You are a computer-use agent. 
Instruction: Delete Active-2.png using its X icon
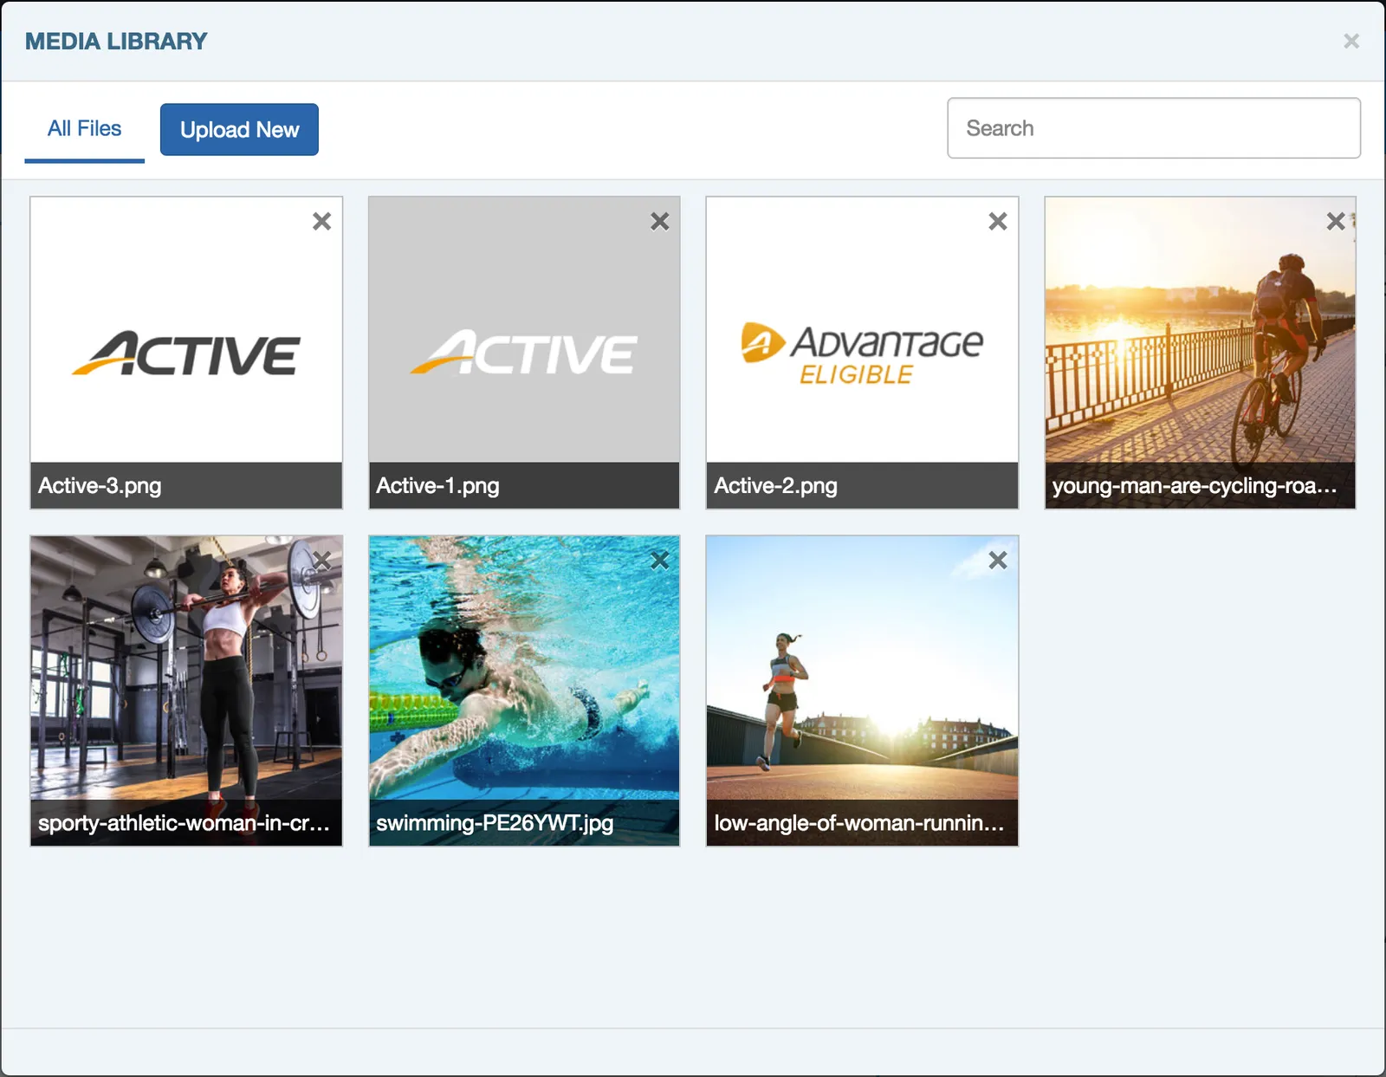pyautogui.click(x=998, y=222)
